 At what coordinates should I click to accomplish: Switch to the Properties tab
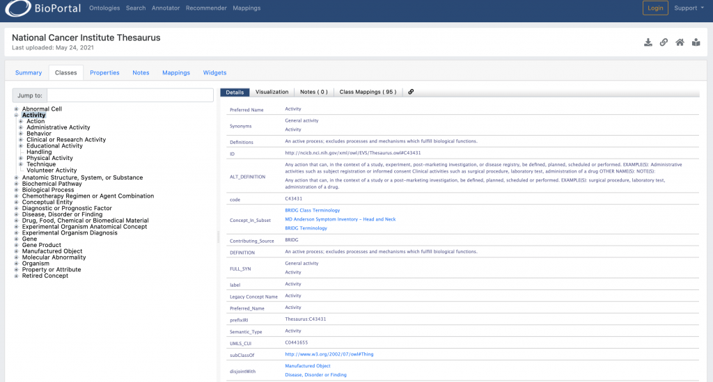click(104, 72)
